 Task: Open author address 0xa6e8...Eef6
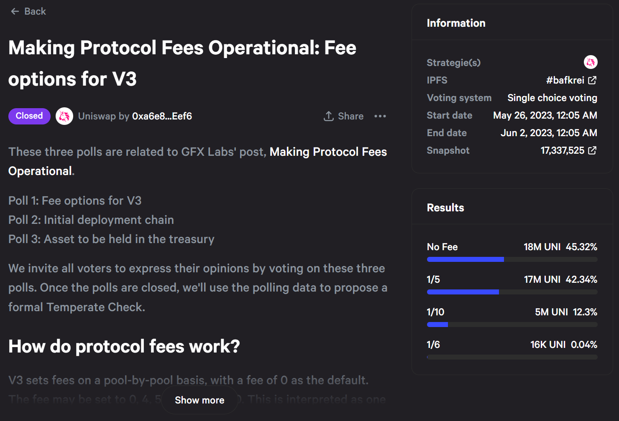162,116
